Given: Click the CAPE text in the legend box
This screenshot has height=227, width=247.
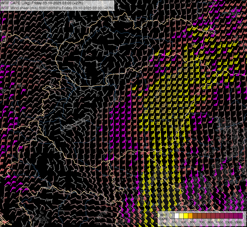Looking at the screenshot, I should pos(163,219).
